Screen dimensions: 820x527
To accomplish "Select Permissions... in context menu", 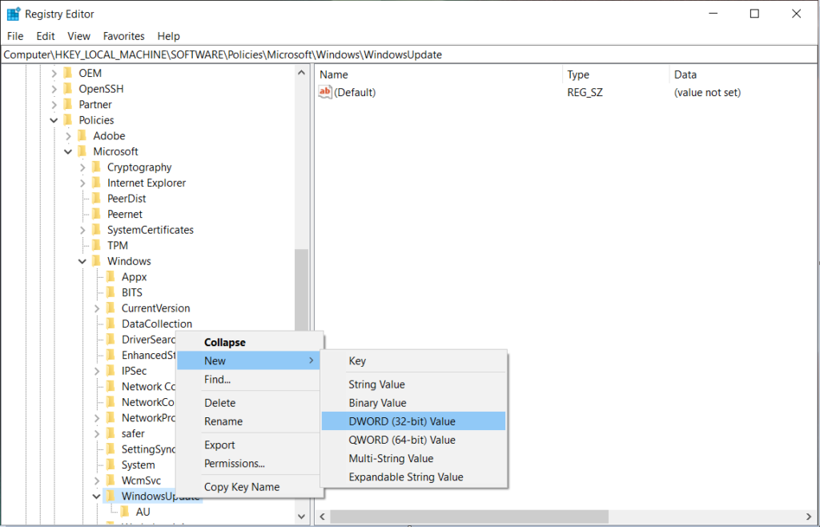I will pyautogui.click(x=234, y=464).
